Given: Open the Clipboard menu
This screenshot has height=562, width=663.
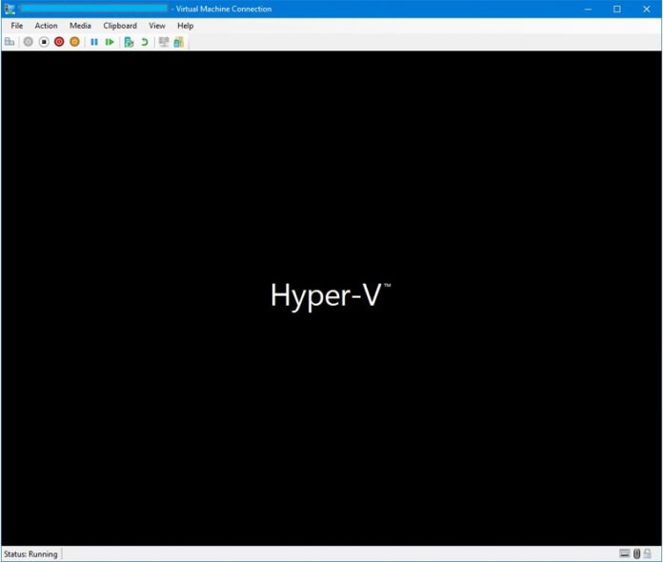Looking at the screenshot, I should point(120,26).
